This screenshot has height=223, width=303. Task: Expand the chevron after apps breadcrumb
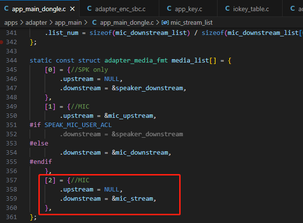pos(22,23)
